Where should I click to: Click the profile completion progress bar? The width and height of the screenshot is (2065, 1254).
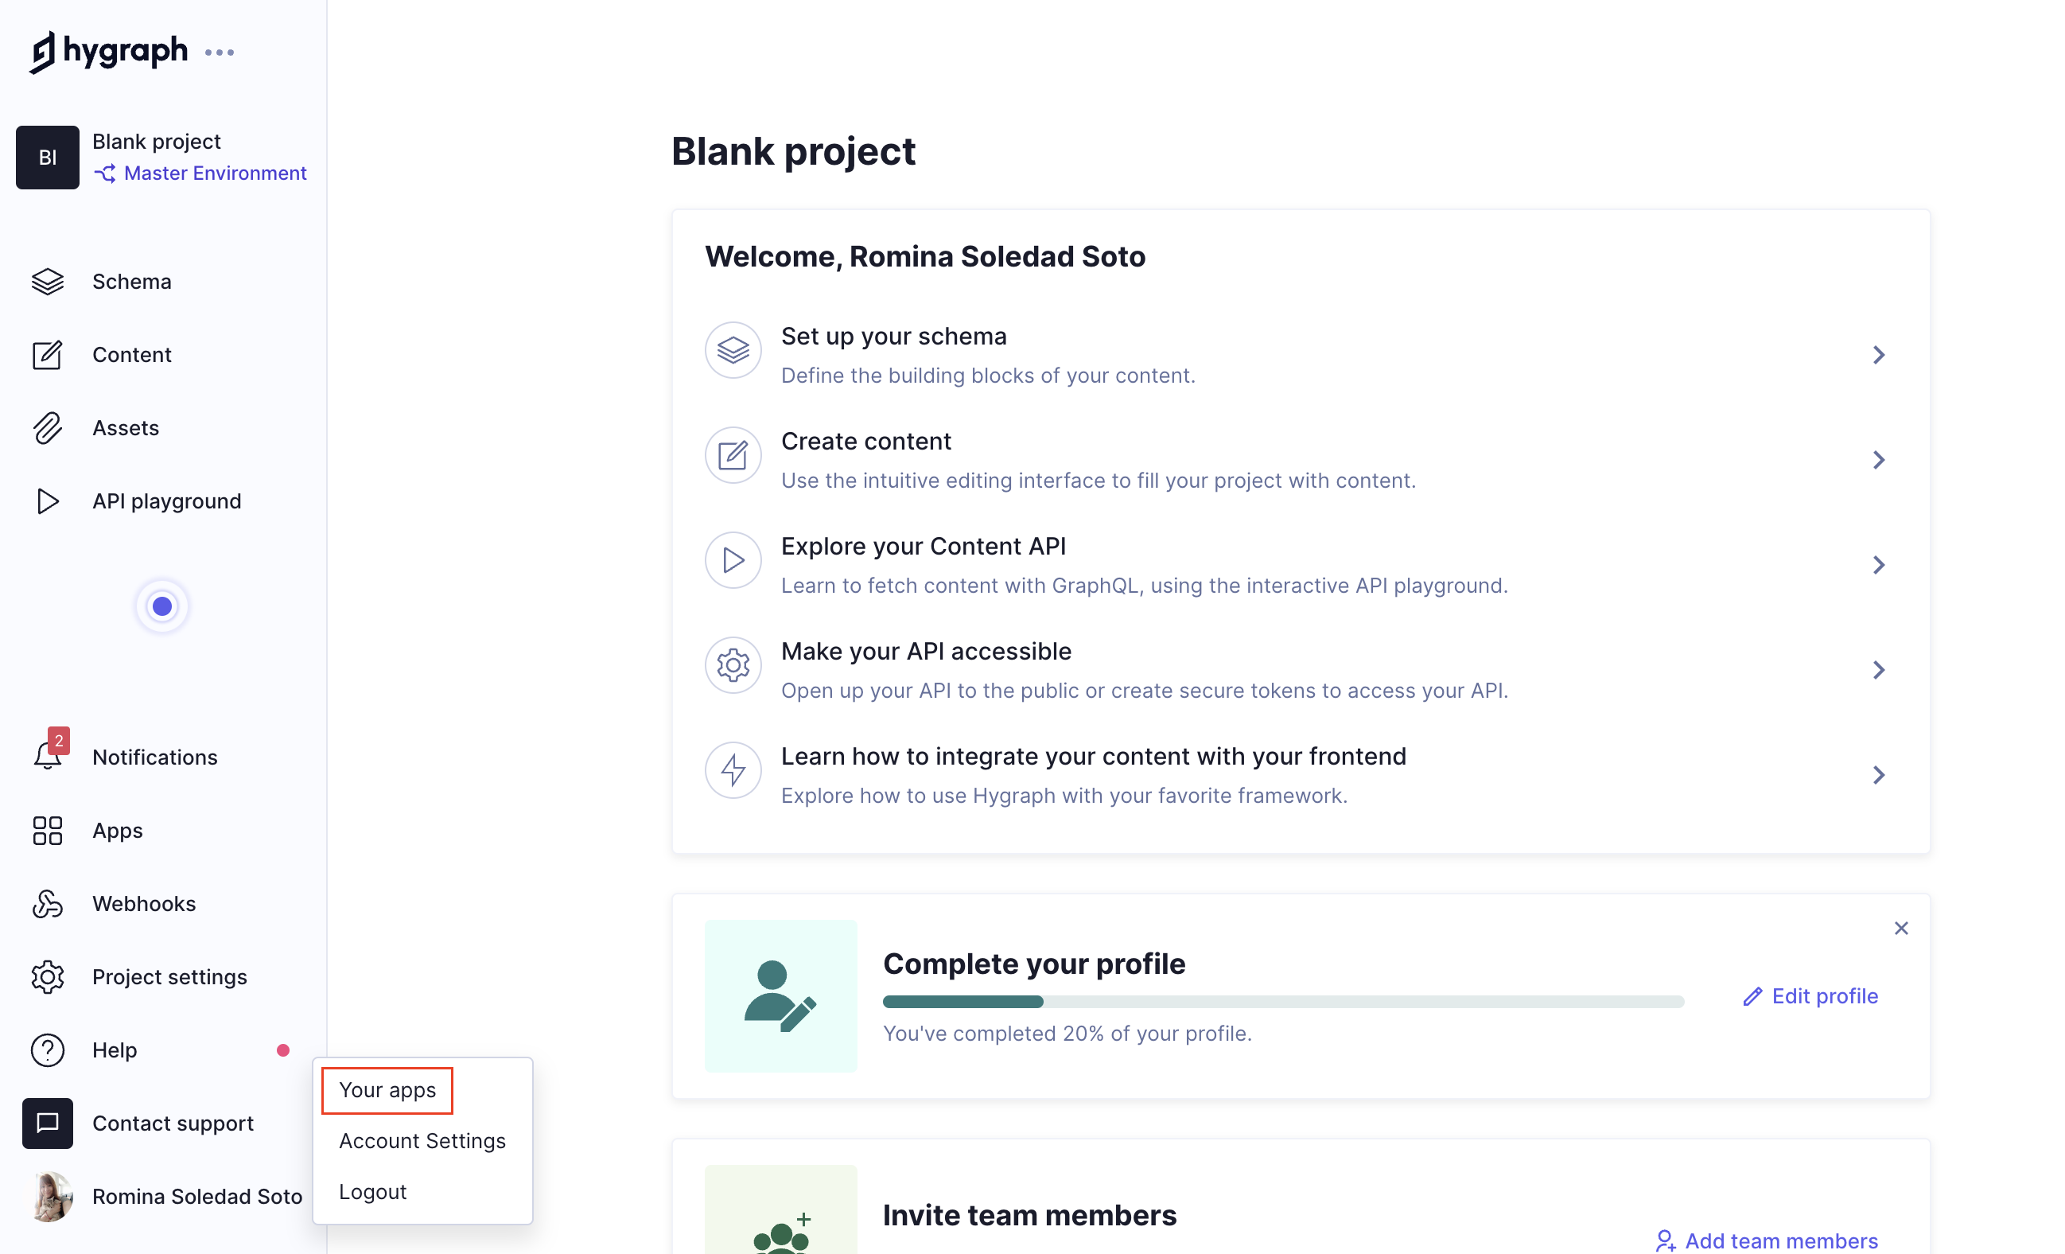(x=1283, y=1002)
